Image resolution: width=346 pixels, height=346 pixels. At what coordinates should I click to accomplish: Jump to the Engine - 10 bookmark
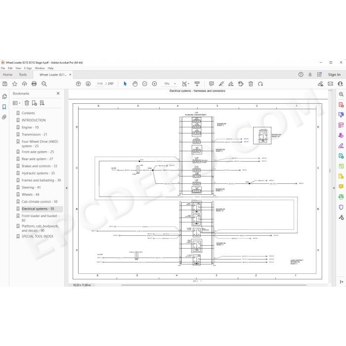(30, 128)
